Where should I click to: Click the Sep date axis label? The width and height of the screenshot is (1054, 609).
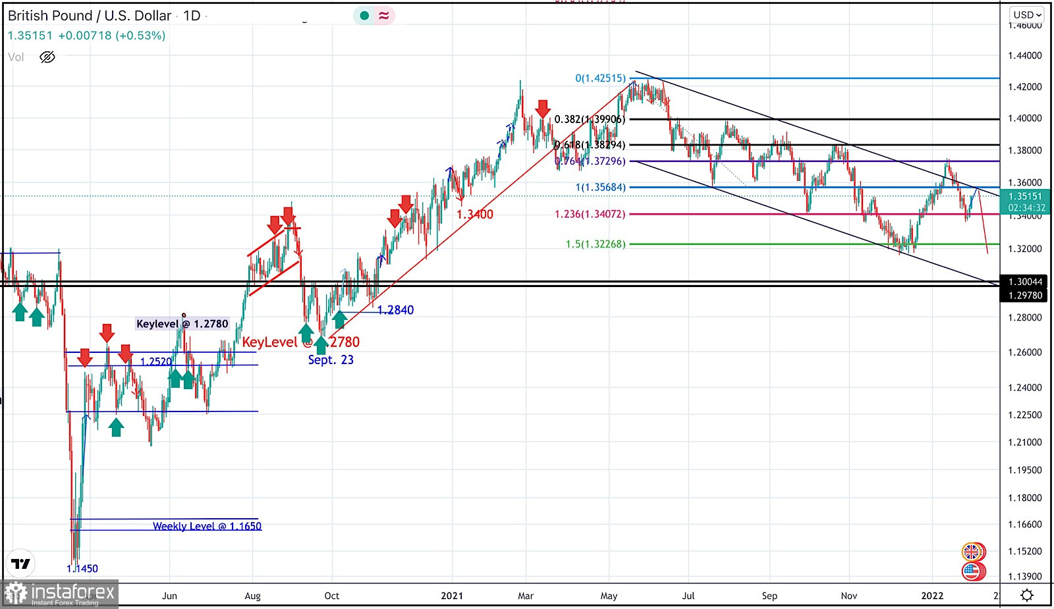click(x=769, y=596)
